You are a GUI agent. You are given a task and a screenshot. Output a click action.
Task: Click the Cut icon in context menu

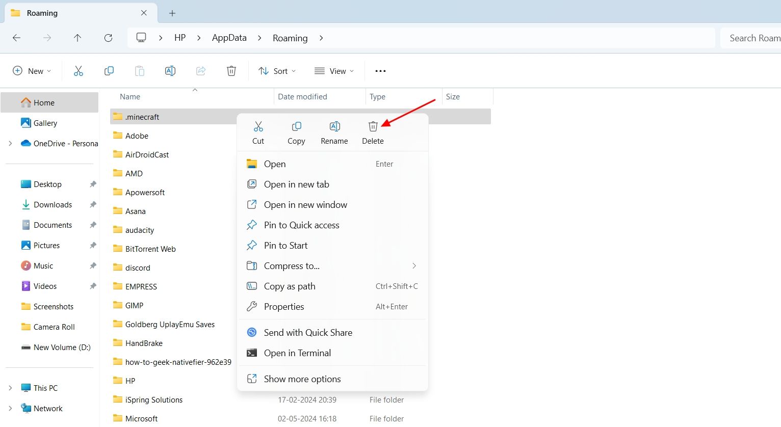[x=258, y=126]
